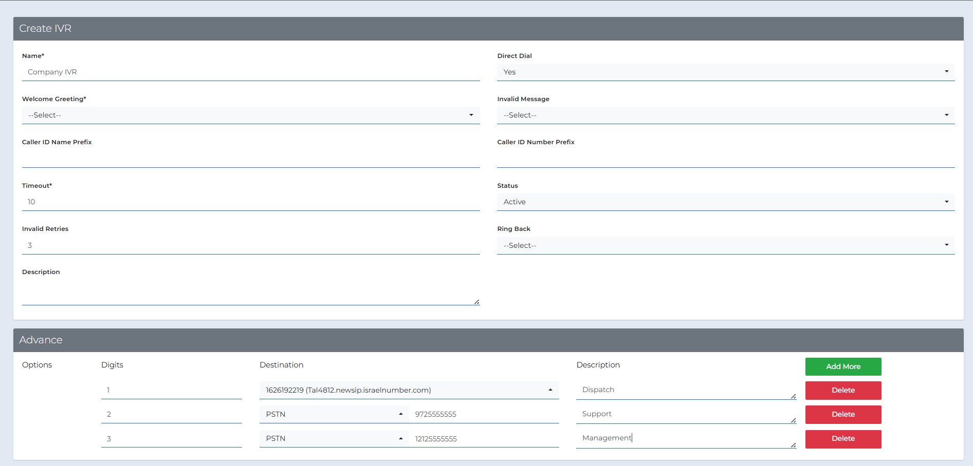Select the Invalid Retries input field
Image resolution: width=973 pixels, height=466 pixels.
(251, 245)
